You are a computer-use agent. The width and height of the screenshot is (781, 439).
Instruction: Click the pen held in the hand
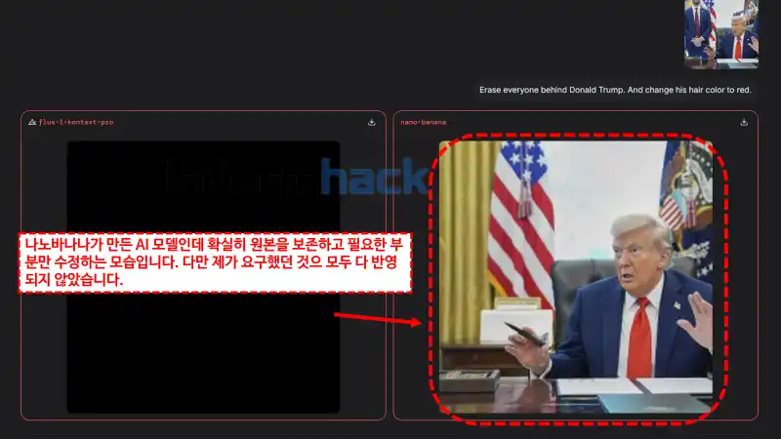[x=524, y=334]
